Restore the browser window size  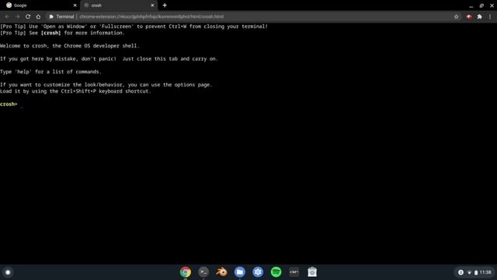[x=481, y=5]
